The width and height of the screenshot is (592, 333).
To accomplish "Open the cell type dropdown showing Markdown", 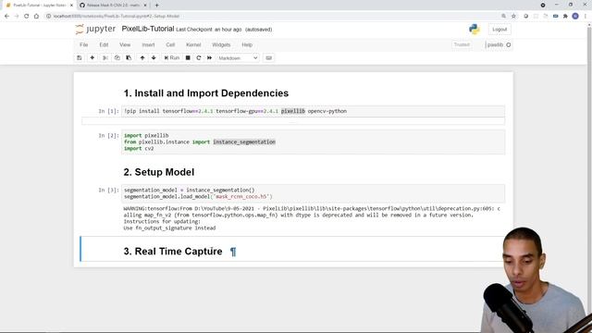I will tap(238, 58).
